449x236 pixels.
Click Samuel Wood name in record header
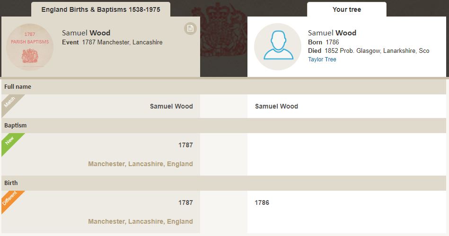86,33
